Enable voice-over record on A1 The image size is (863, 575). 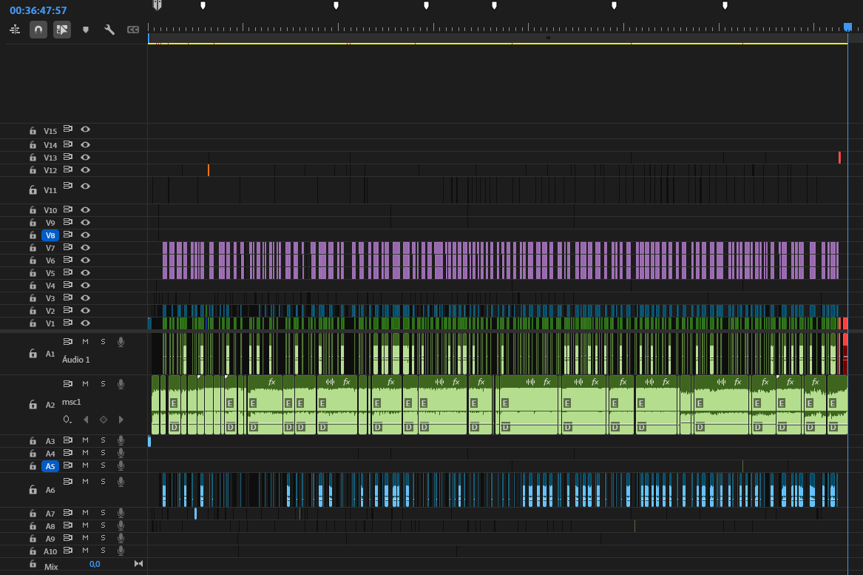click(x=121, y=342)
